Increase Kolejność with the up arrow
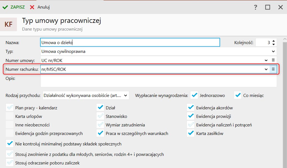Screen dimensions: 287x168 [x=273, y=41]
